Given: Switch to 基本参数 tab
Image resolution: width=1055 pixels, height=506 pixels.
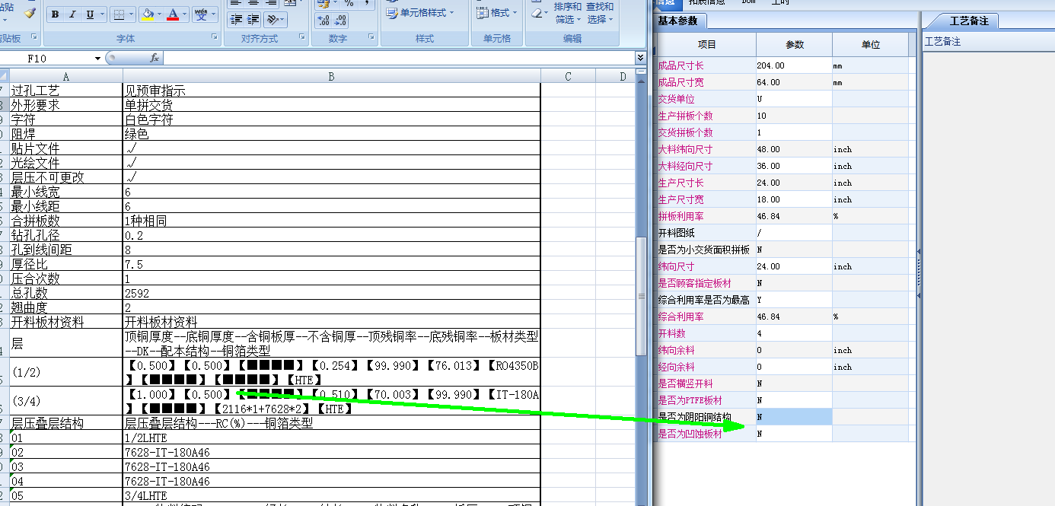Looking at the screenshot, I should [680, 21].
